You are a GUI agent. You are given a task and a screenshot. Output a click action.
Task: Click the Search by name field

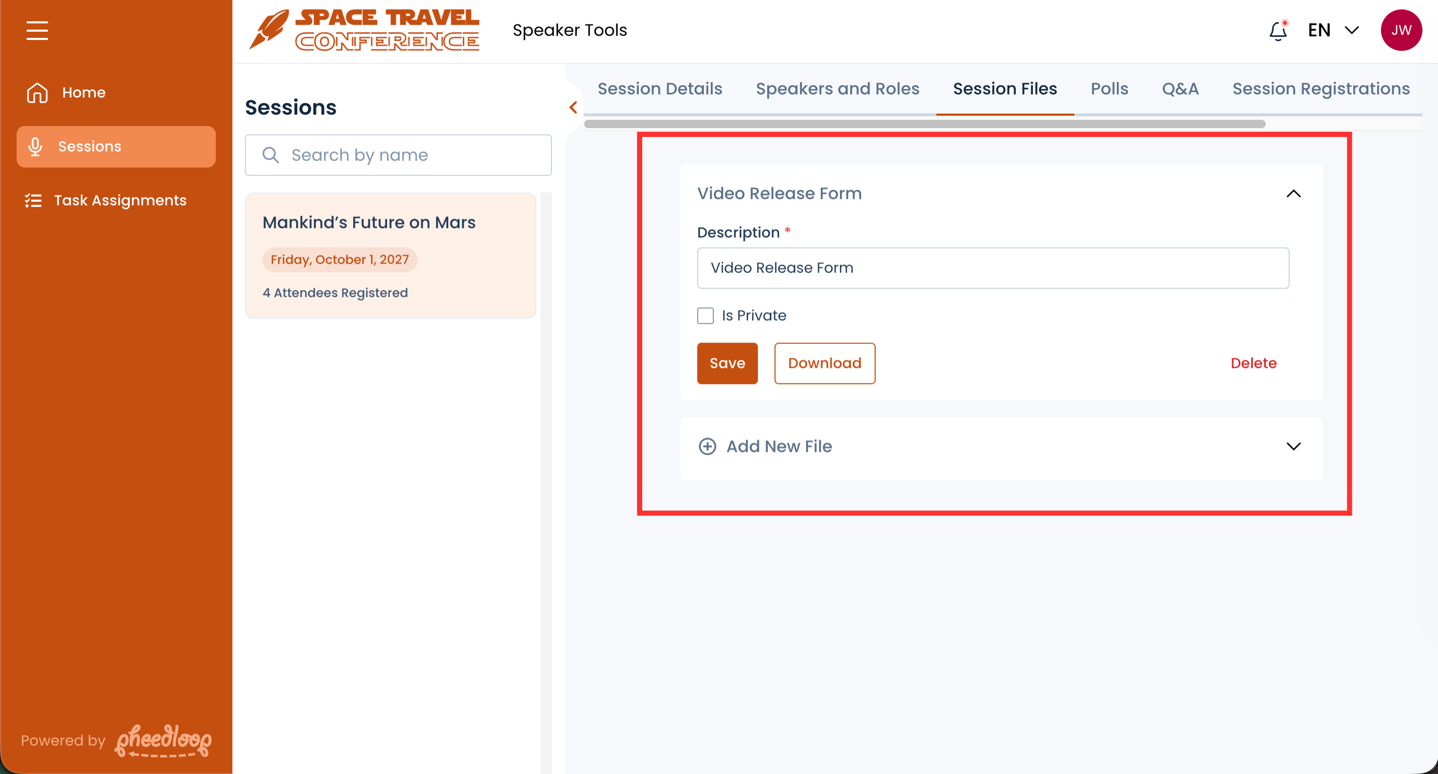pyautogui.click(x=398, y=155)
